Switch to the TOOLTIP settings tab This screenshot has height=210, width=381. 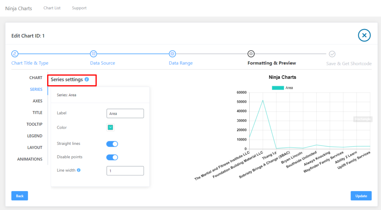pos(34,124)
